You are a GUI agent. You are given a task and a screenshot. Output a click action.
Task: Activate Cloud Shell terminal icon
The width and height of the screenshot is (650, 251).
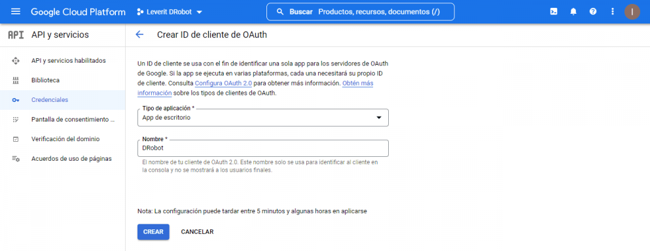[x=553, y=12]
